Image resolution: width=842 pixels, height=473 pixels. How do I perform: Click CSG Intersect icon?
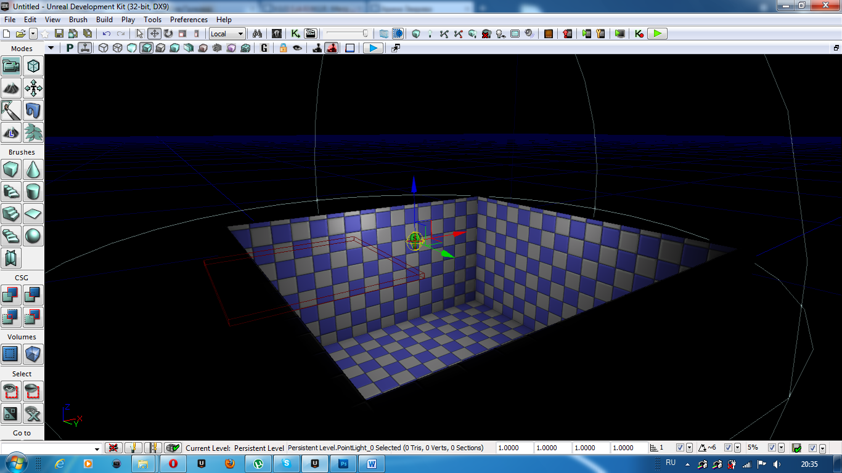click(11, 317)
